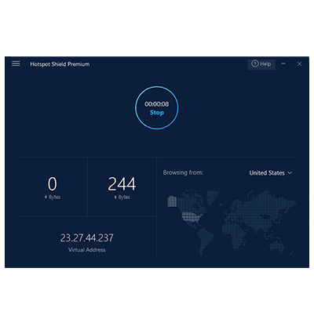
Task: Minimize the Hotspot Shield window
Action: (283, 63)
